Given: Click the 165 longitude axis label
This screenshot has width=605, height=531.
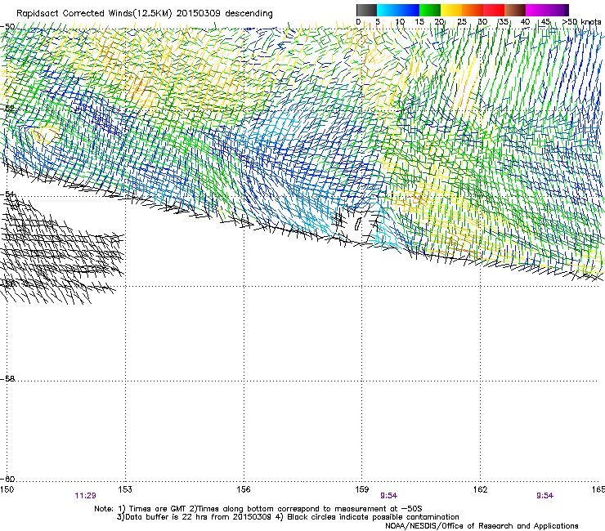Looking at the screenshot, I should (598, 489).
